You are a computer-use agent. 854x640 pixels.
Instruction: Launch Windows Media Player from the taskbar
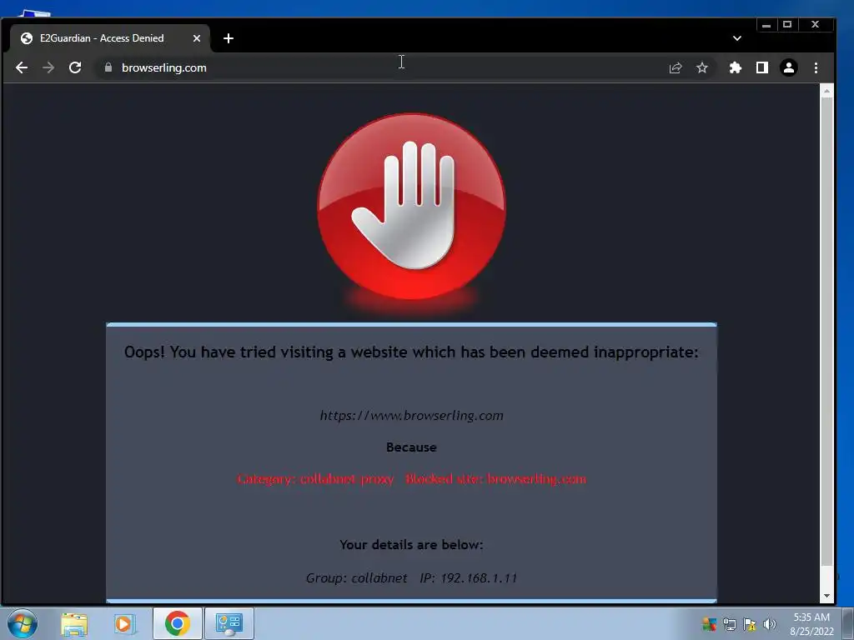(124, 623)
